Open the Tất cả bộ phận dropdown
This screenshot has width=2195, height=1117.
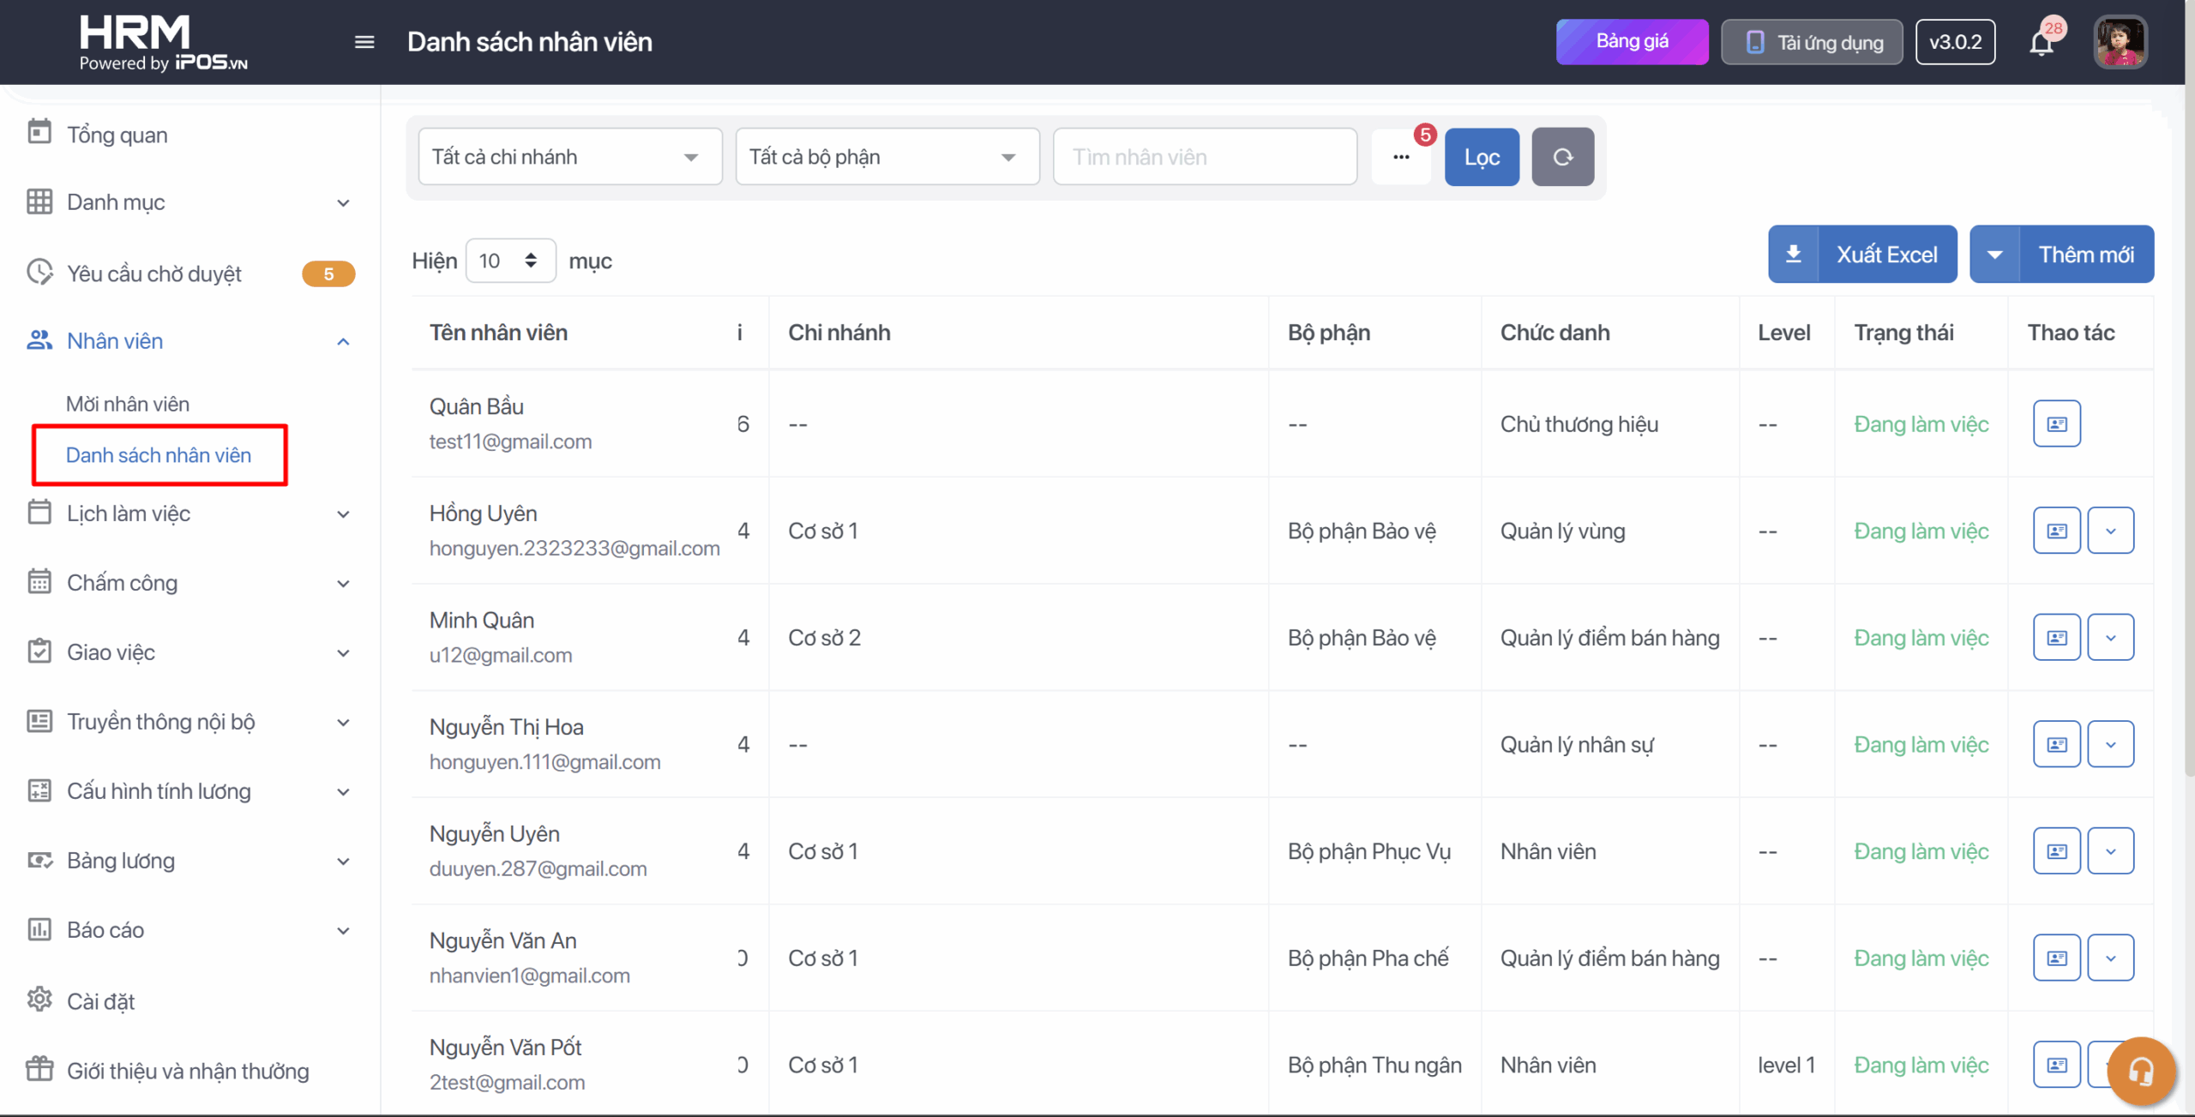click(887, 157)
